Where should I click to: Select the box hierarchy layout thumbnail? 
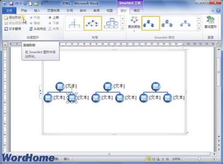(x=111, y=23)
